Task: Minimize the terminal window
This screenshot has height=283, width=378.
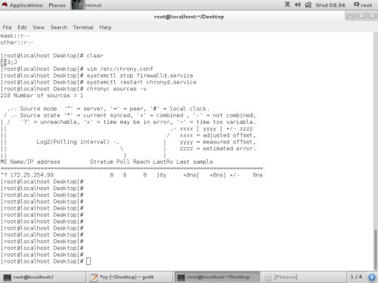Action: (x=350, y=17)
